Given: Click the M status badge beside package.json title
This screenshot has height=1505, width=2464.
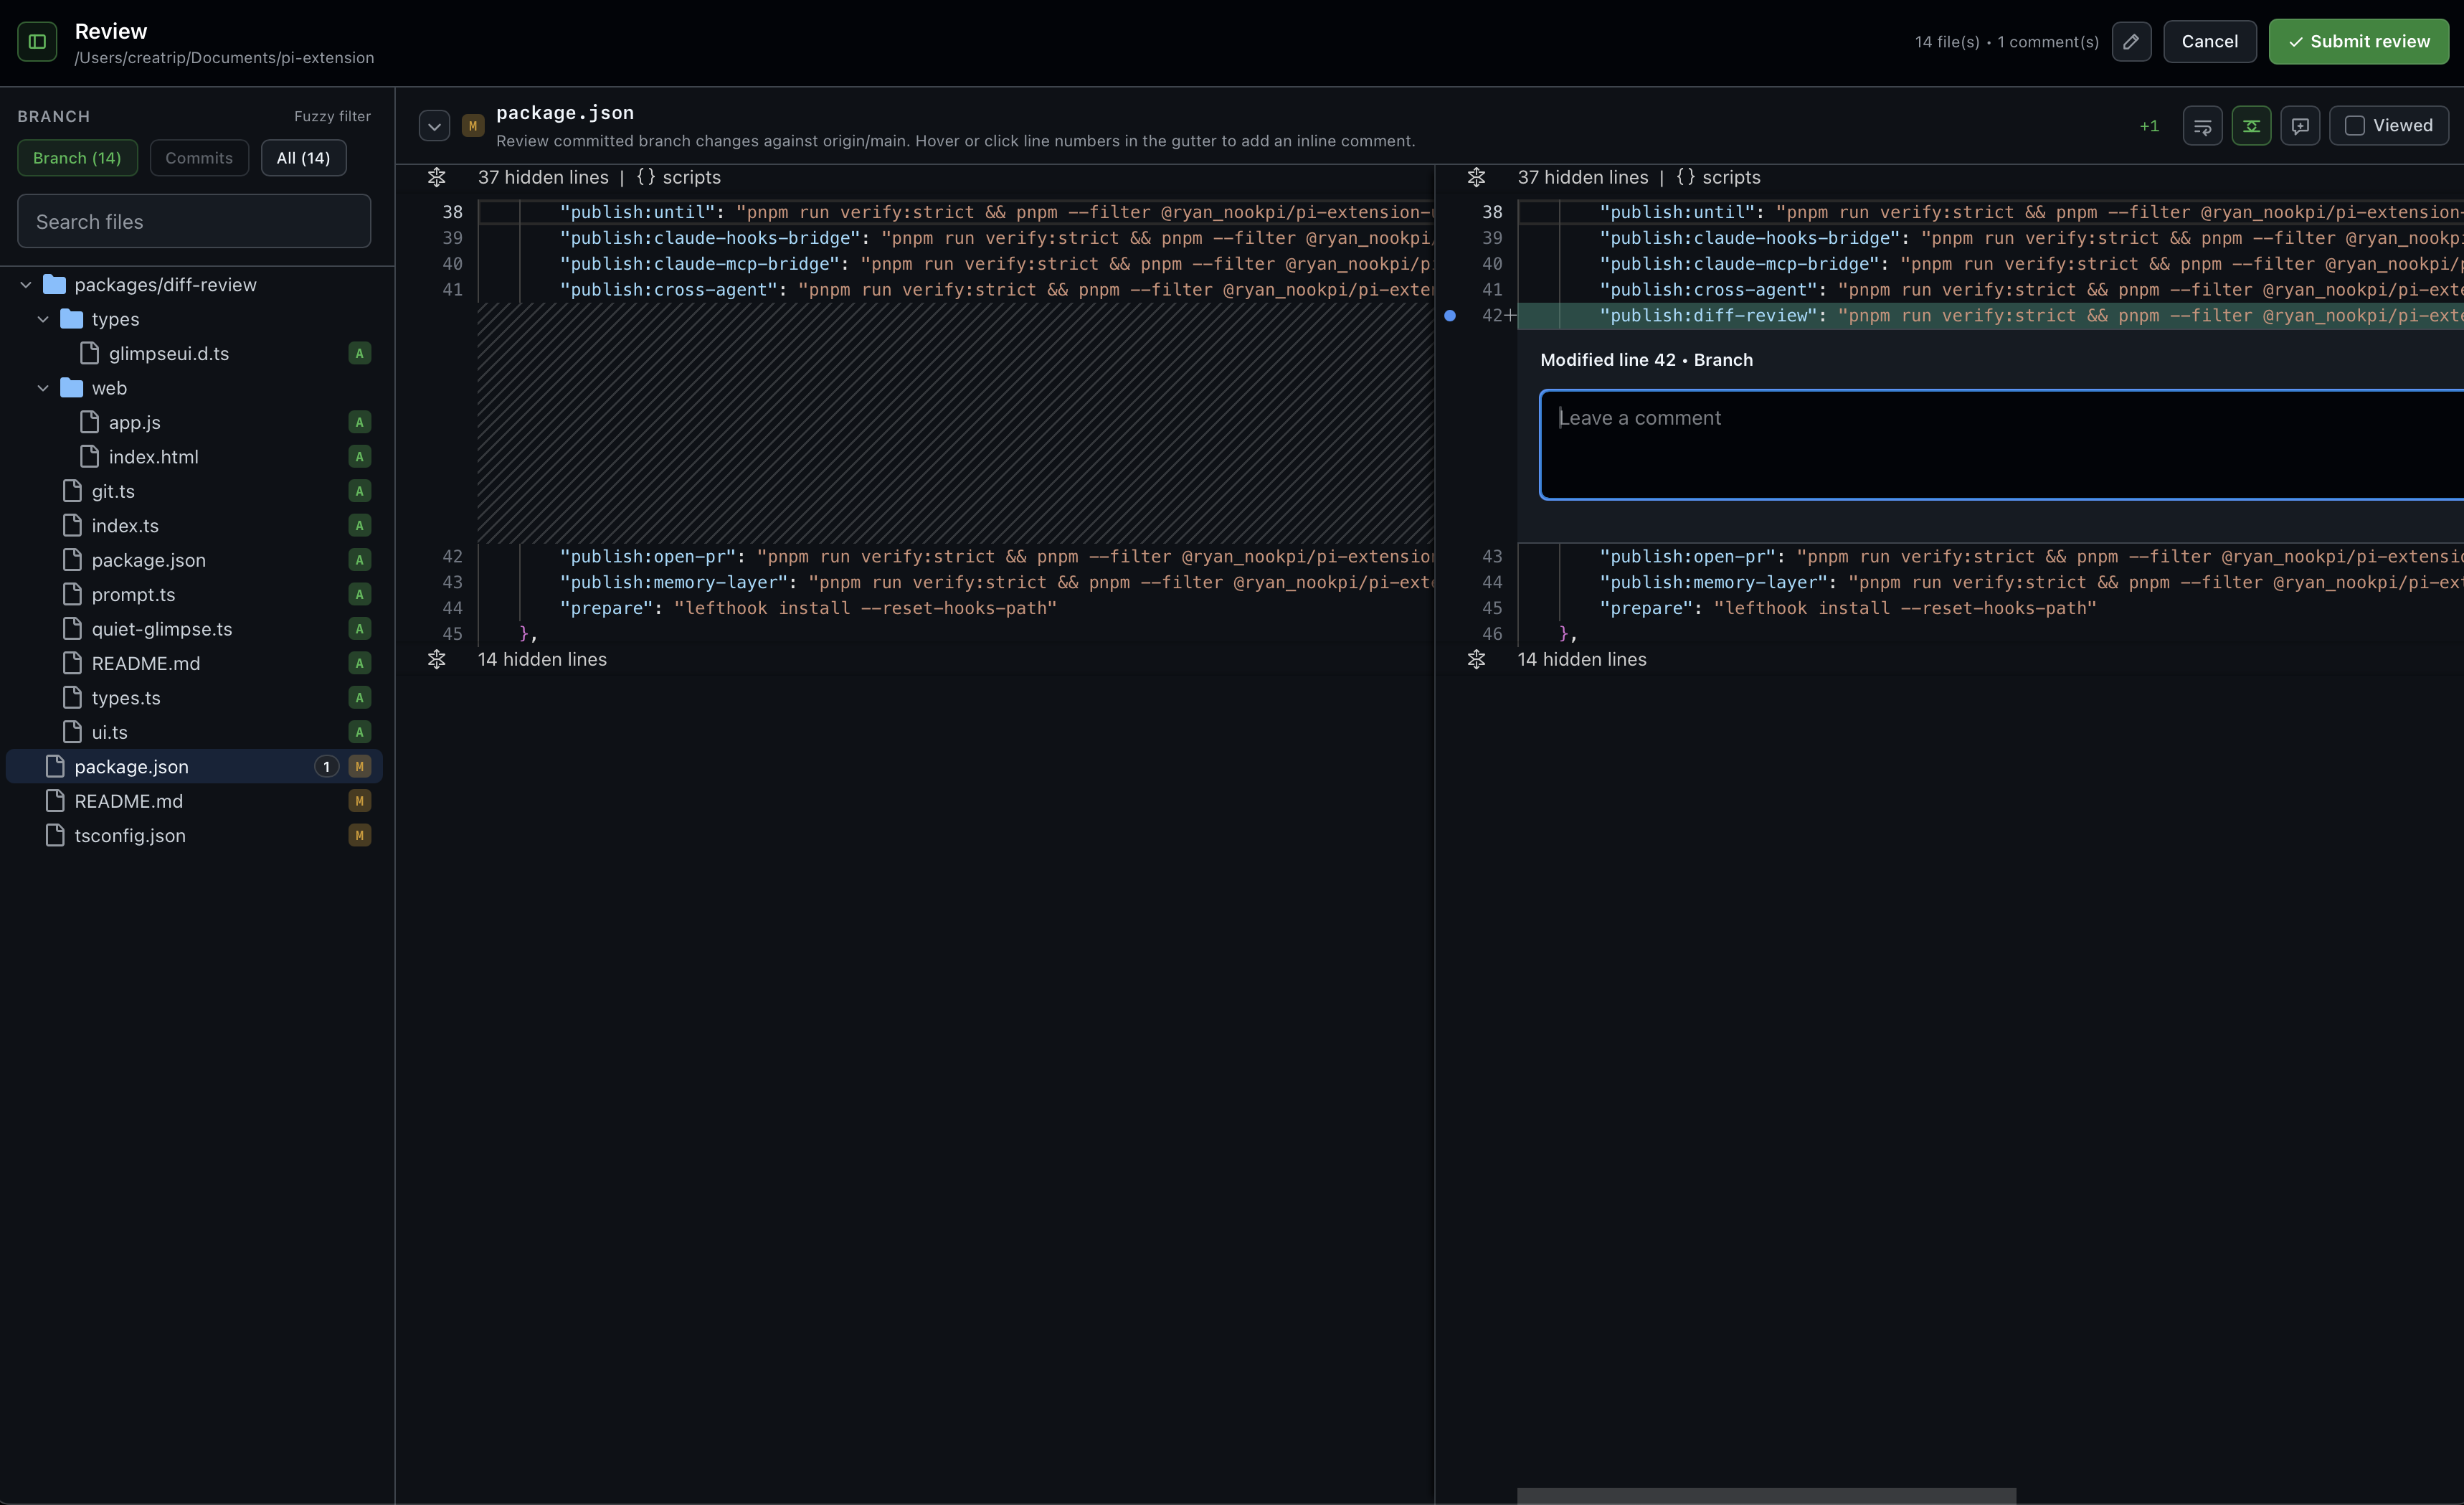Looking at the screenshot, I should 473,126.
